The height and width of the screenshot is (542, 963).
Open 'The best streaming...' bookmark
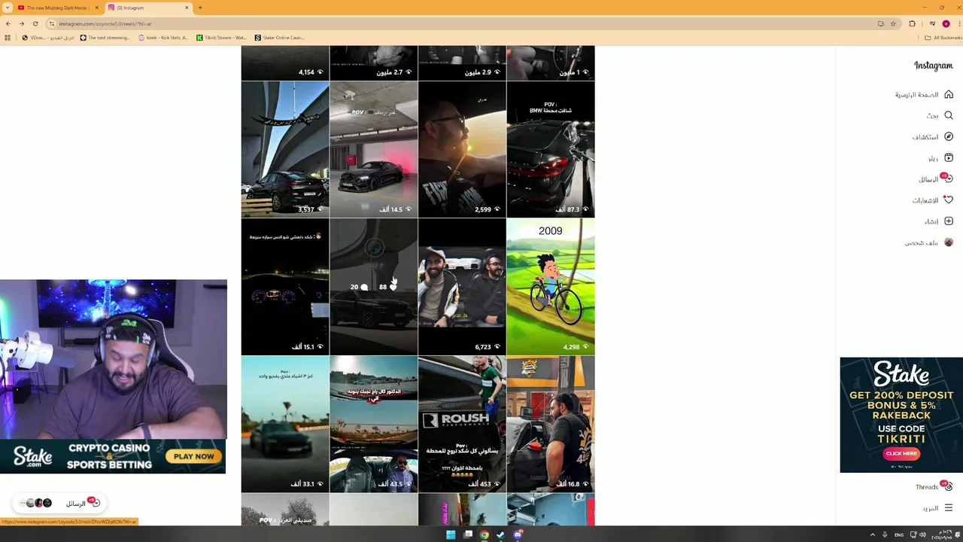click(105, 37)
